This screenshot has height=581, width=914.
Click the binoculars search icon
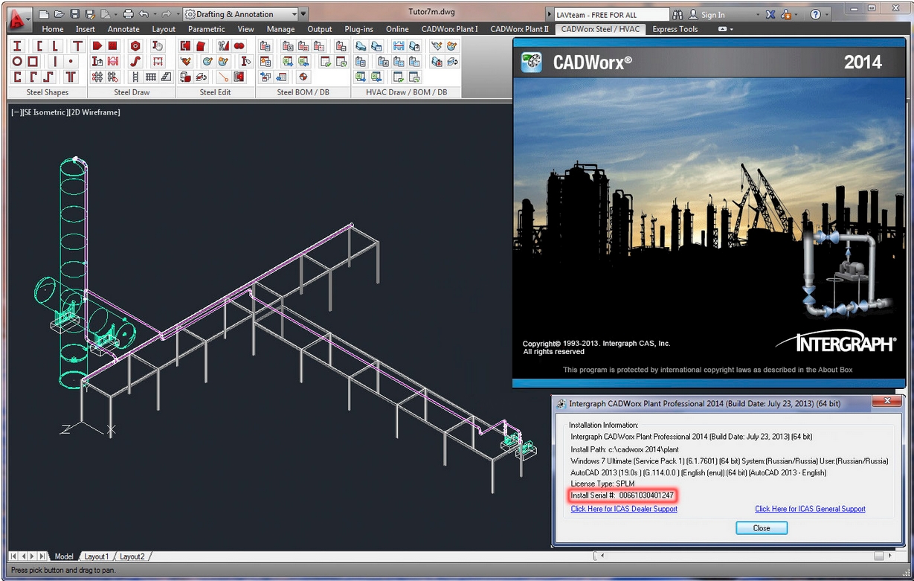tap(678, 15)
